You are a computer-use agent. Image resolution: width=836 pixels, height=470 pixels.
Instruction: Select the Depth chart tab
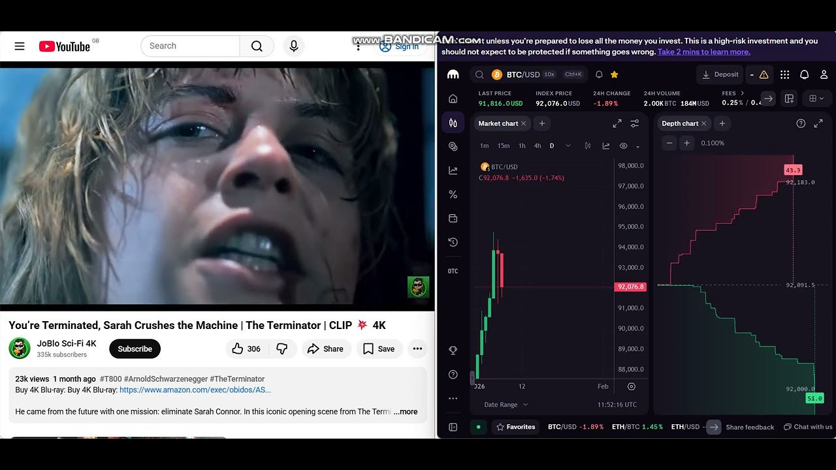pos(680,123)
